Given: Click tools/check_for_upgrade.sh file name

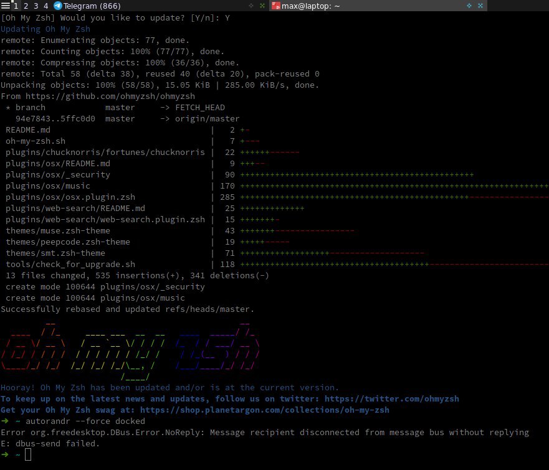Looking at the screenshot, I should (x=70, y=264).
